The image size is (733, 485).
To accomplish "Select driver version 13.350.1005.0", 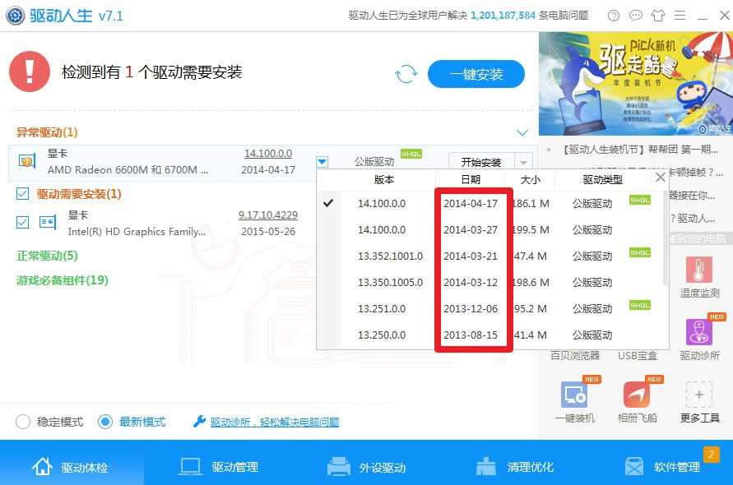I will pyautogui.click(x=390, y=282).
